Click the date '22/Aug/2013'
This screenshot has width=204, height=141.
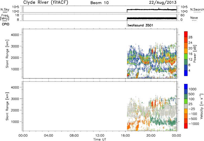(163, 2)
